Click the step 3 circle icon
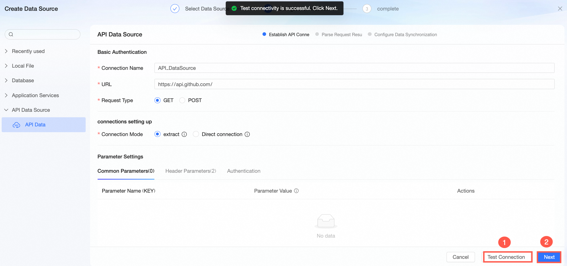 click(x=367, y=9)
